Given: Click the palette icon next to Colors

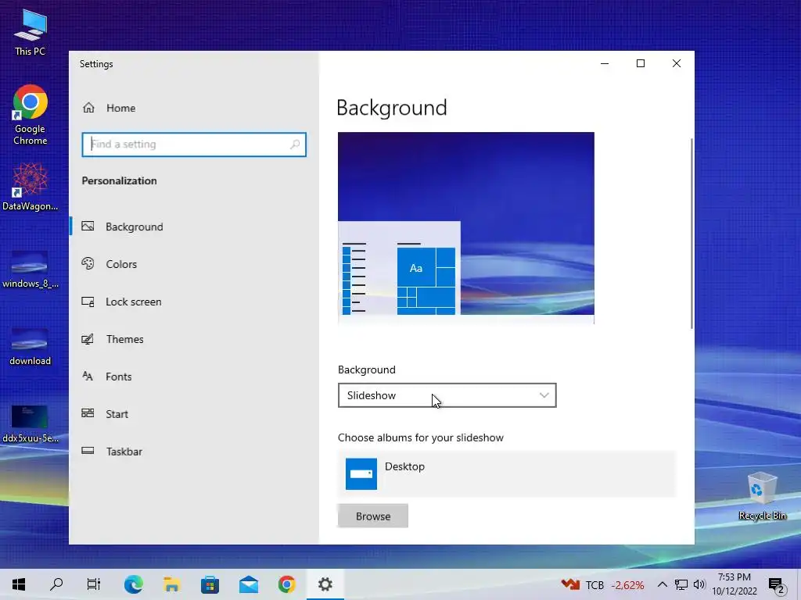Looking at the screenshot, I should pos(88,263).
